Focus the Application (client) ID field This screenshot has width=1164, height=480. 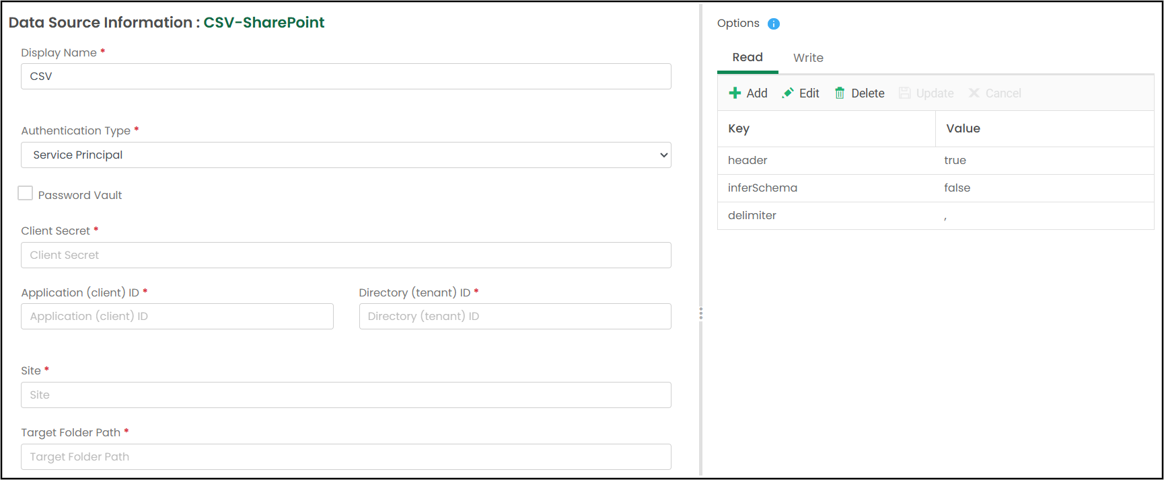click(x=177, y=316)
